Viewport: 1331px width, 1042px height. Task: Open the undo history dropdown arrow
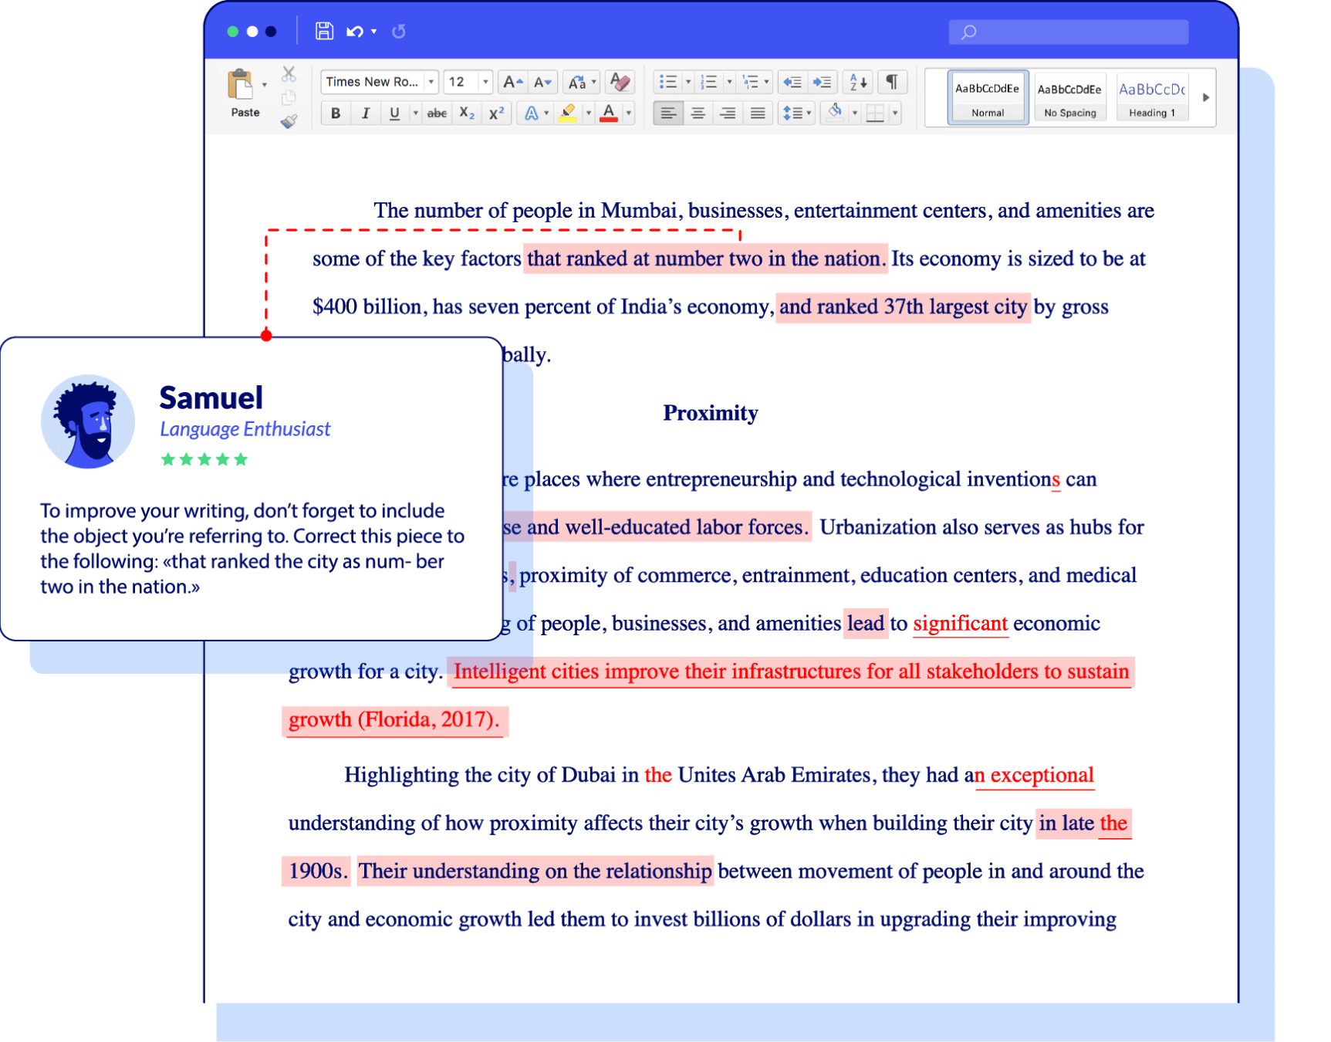pos(373,32)
